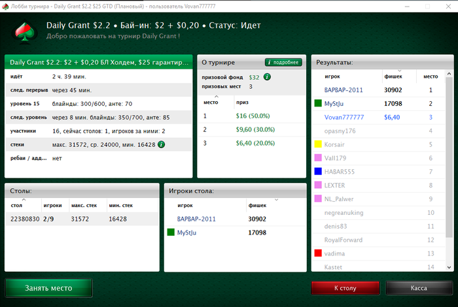Click pink color tag next to NL_Palwer
The width and height of the screenshot is (458, 307).
click(318, 199)
